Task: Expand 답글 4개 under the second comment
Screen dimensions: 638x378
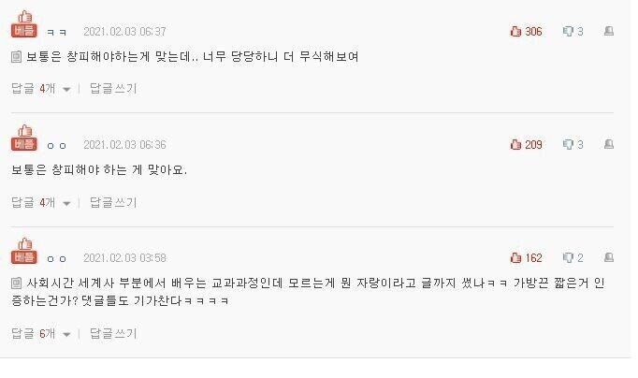Action: (x=40, y=202)
